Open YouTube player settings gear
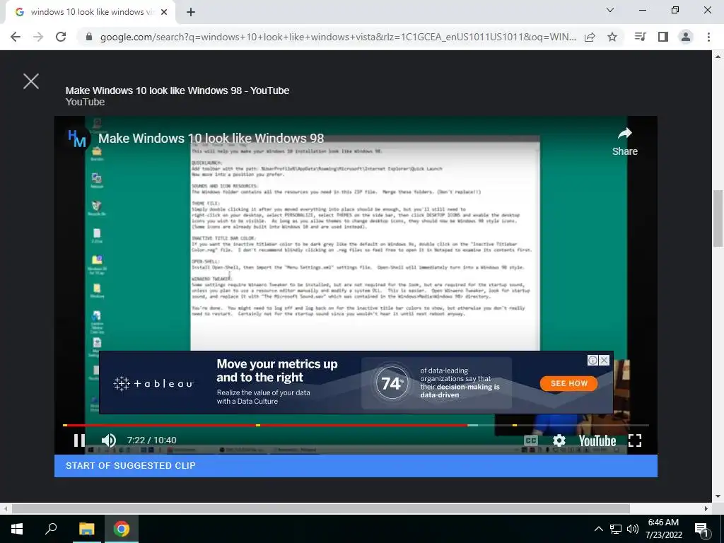The width and height of the screenshot is (724, 543). coord(559,440)
